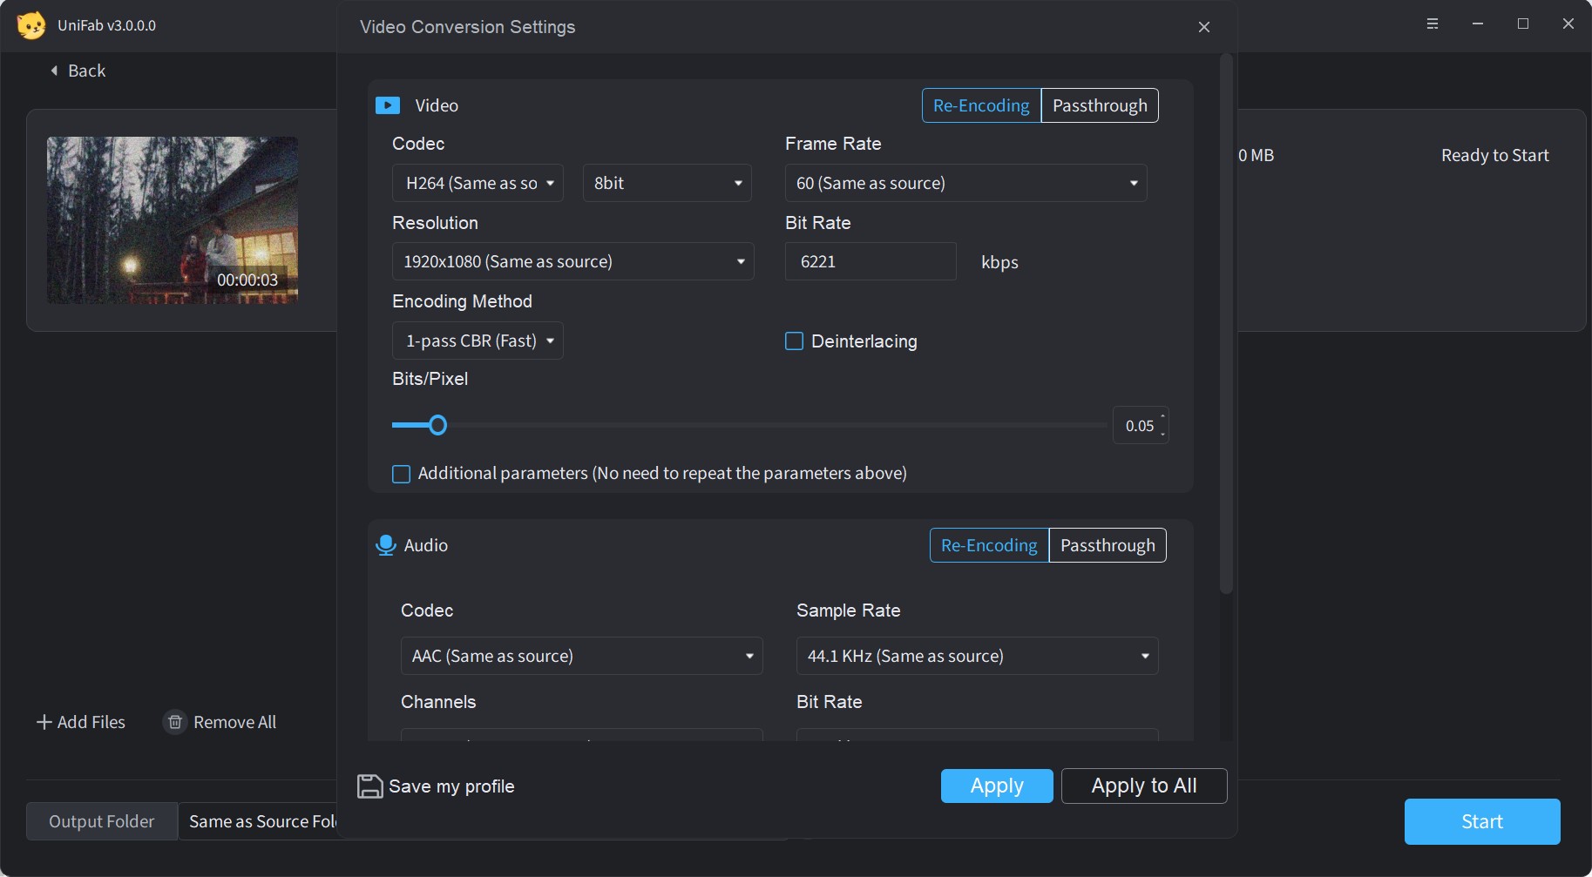Image resolution: width=1592 pixels, height=877 pixels.
Task: Click the Apply to All button
Action: click(1144, 786)
